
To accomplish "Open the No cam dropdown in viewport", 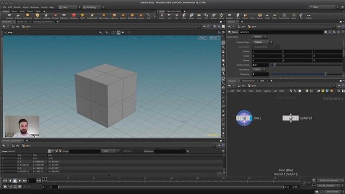I will 214,38.
